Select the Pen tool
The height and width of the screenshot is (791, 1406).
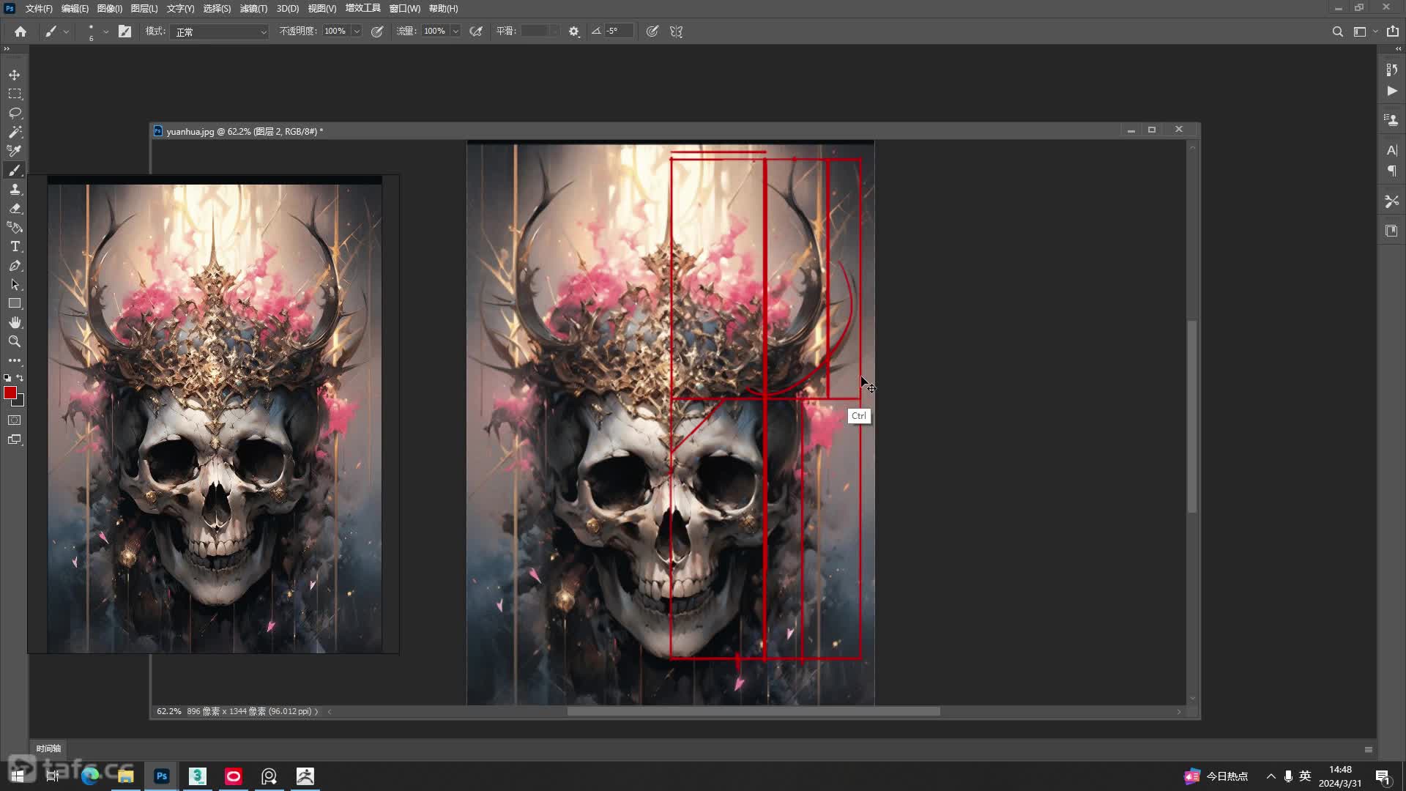pyautogui.click(x=15, y=265)
